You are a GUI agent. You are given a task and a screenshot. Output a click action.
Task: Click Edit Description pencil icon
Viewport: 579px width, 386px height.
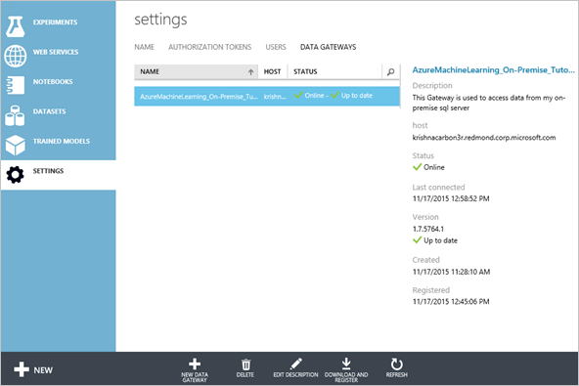pyautogui.click(x=295, y=364)
